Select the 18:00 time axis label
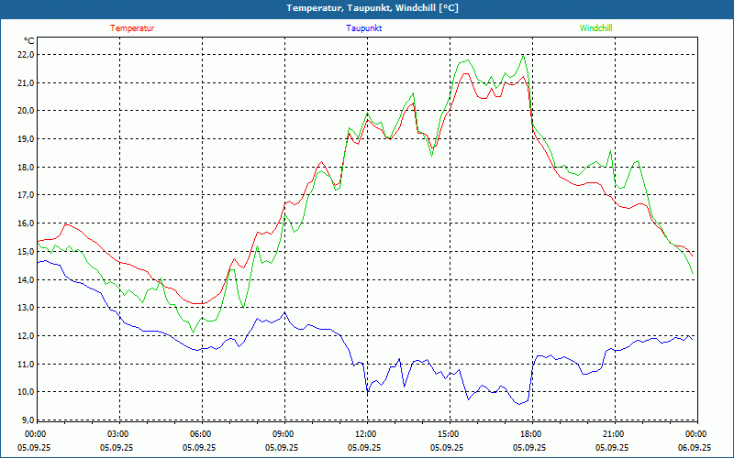Screen dimensions: 734x458 point(530,434)
